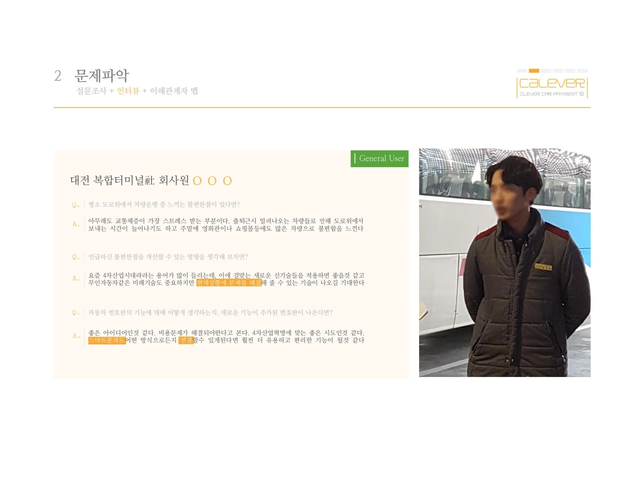Click the first gray progress segment

(522, 71)
